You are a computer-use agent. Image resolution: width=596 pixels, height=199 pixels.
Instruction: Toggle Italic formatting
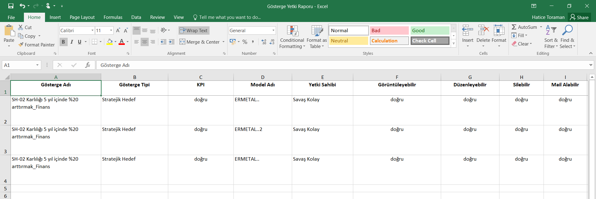click(x=72, y=42)
